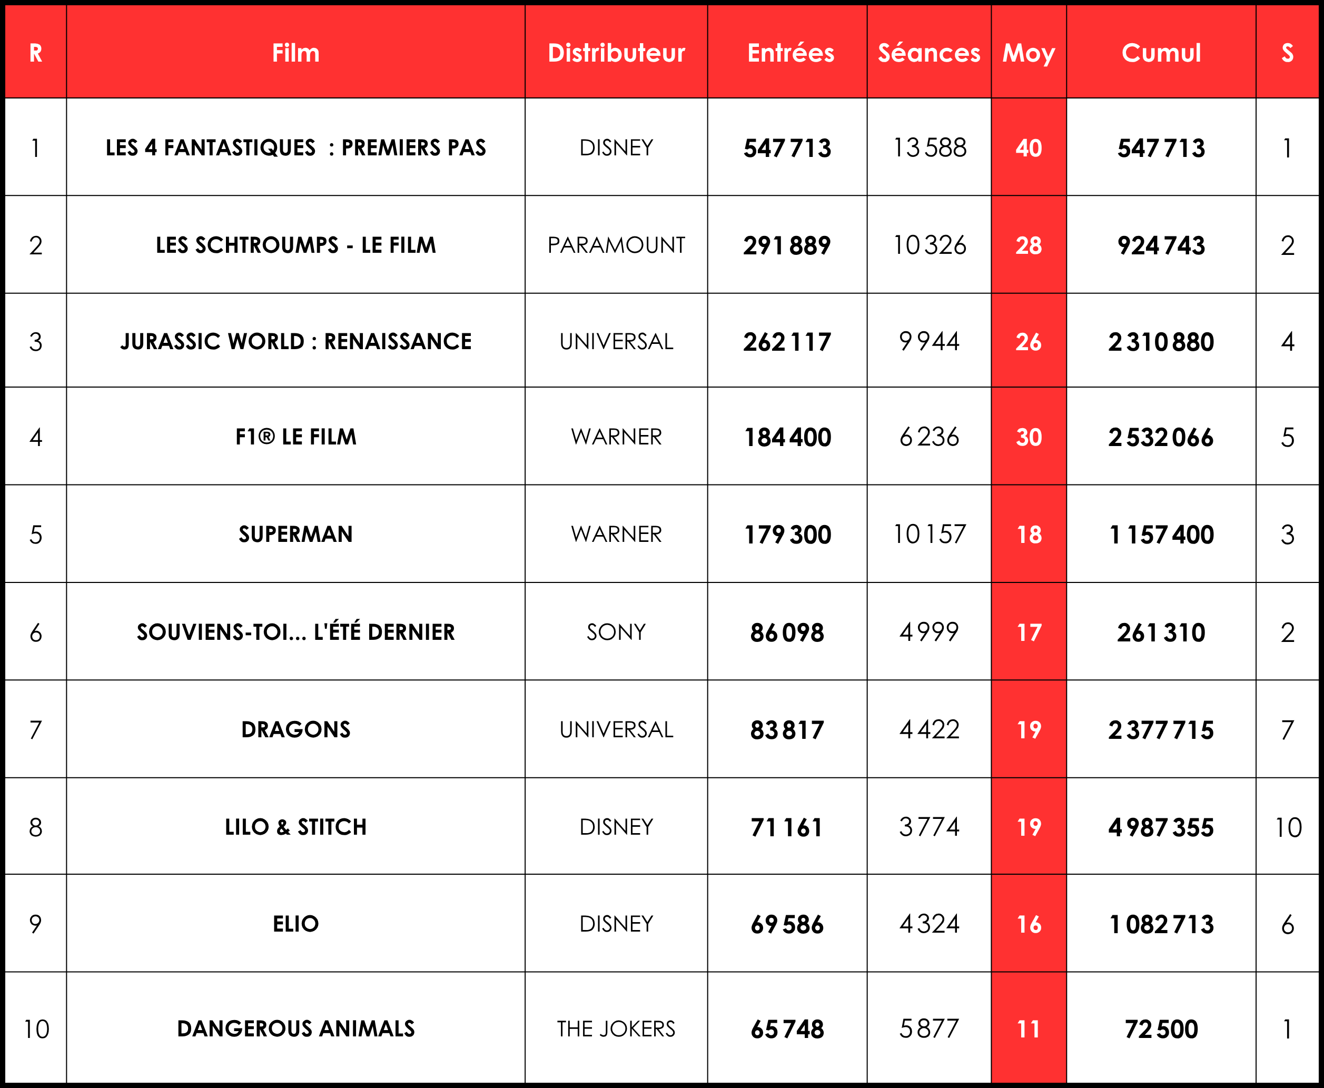Viewport: 1324px width, 1088px height.
Task: Click the red Moy value 40
Action: [1028, 148]
